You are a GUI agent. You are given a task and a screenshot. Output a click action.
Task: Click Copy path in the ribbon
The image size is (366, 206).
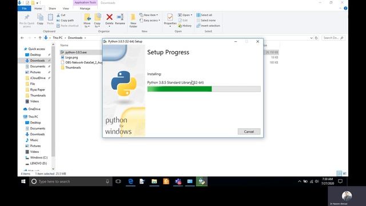(x=65, y=21)
